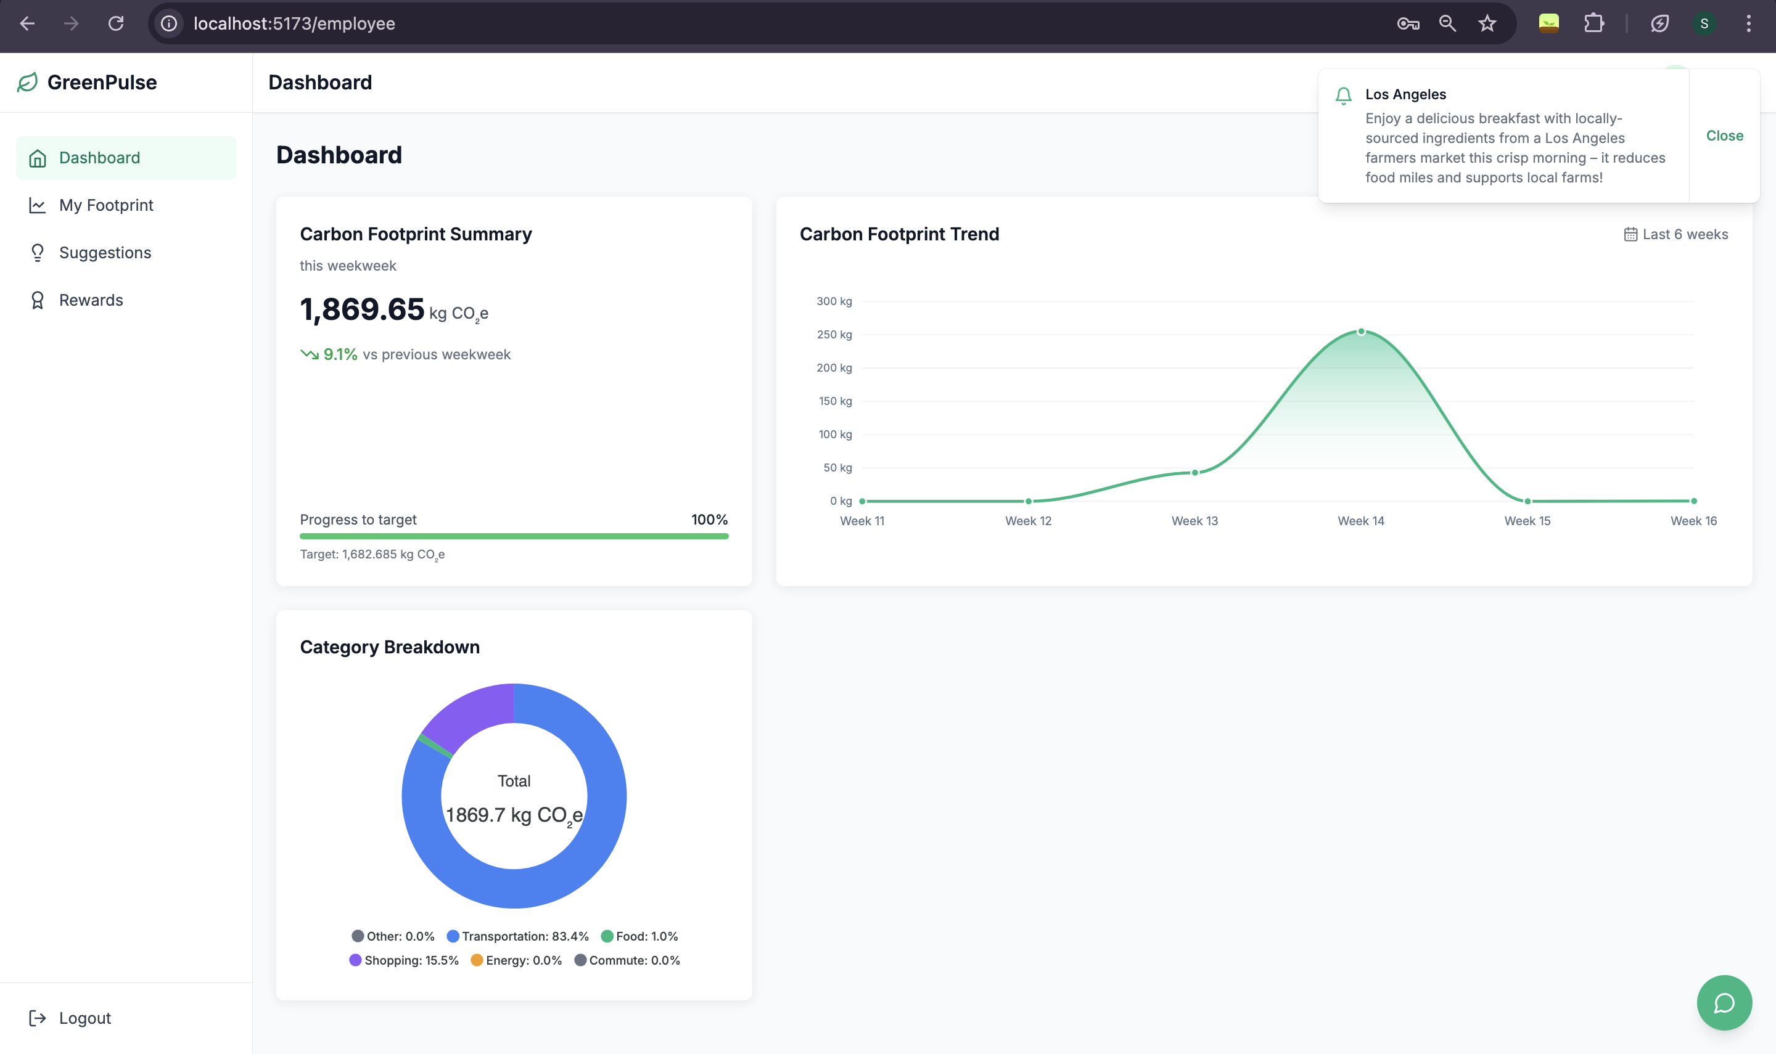1776x1054 pixels.
Task: Open the browser profile S avatar
Action: tap(1703, 23)
